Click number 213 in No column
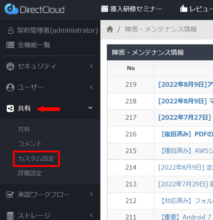 131,184
